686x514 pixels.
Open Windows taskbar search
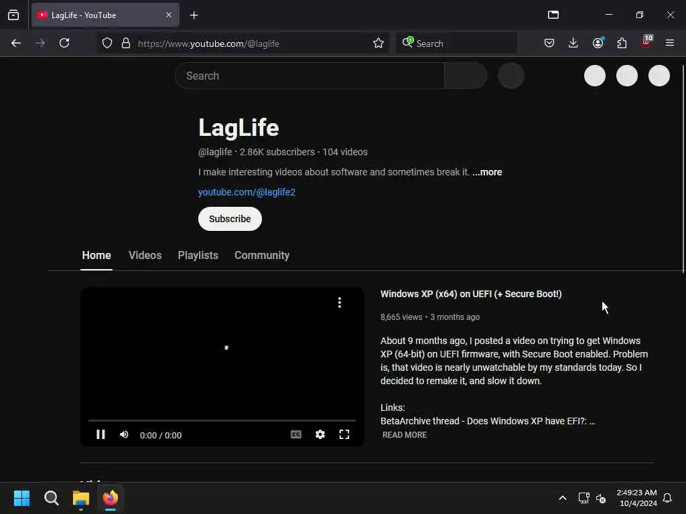[x=51, y=498]
